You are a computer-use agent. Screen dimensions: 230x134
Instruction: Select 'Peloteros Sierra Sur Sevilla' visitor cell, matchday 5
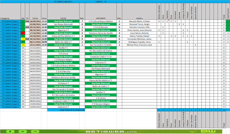click(x=101, y=33)
